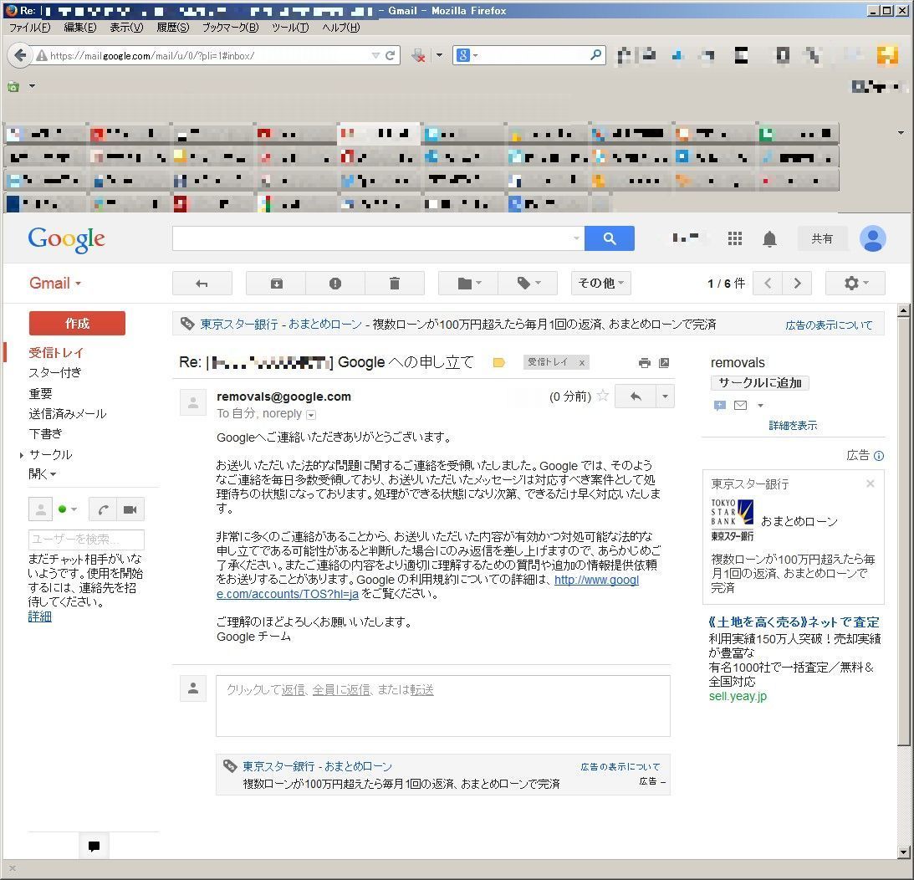
Task: Select 受信トレイ in the sidebar
Action: point(56,353)
